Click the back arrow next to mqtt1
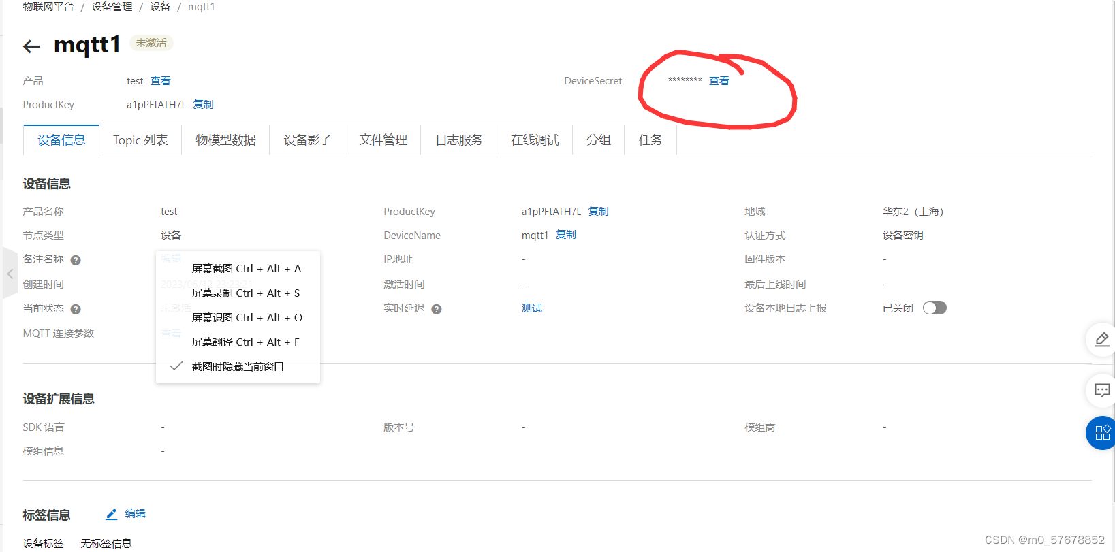 [x=31, y=46]
